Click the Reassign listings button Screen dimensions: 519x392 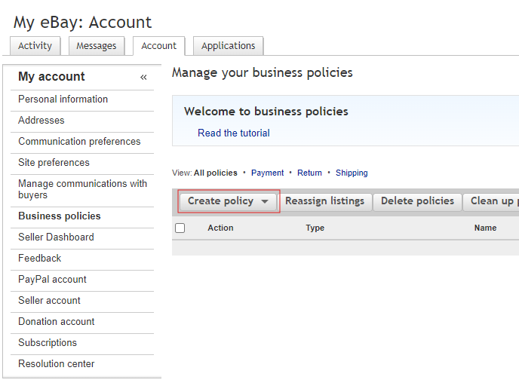(x=324, y=201)
